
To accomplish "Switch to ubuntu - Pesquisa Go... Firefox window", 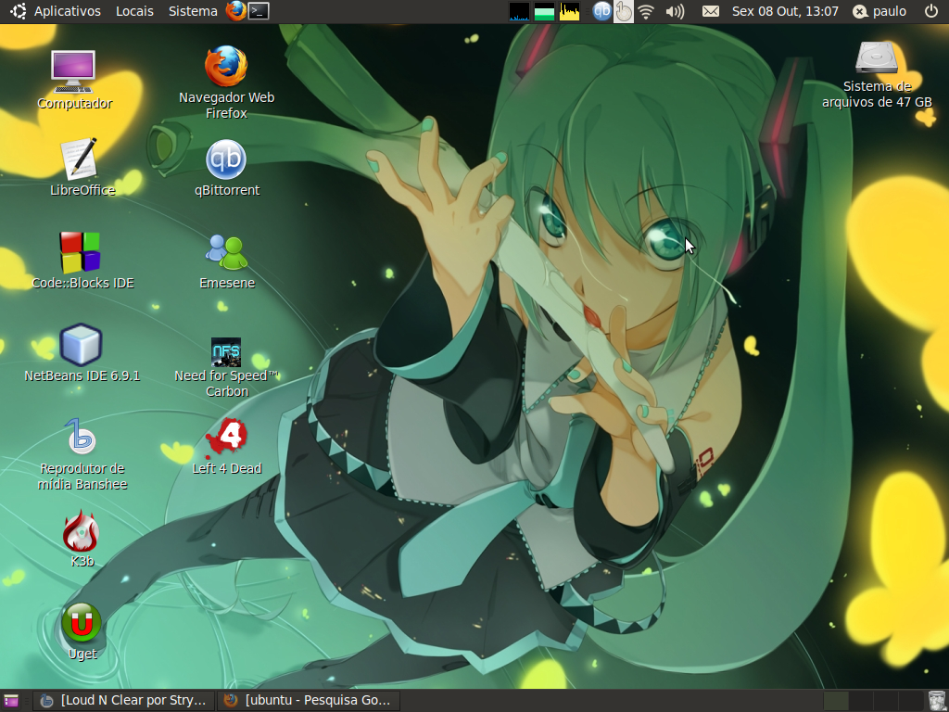I will tap(309, 701).
